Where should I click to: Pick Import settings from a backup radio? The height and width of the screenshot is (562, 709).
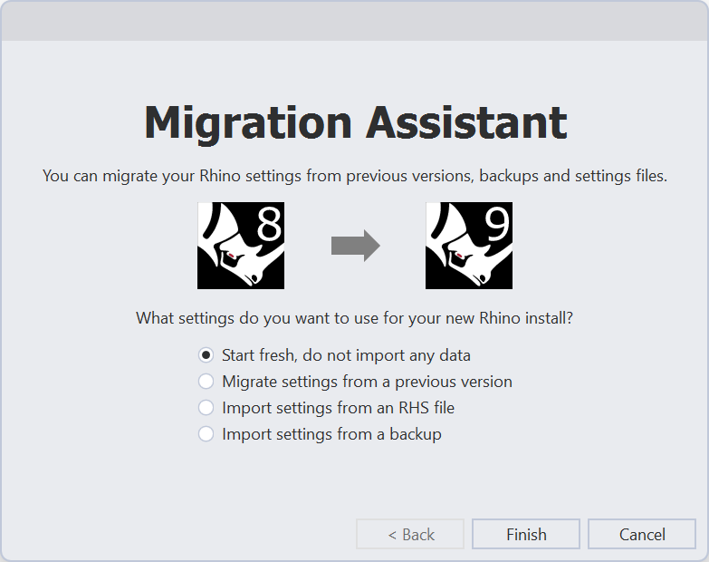pos(206,434)
